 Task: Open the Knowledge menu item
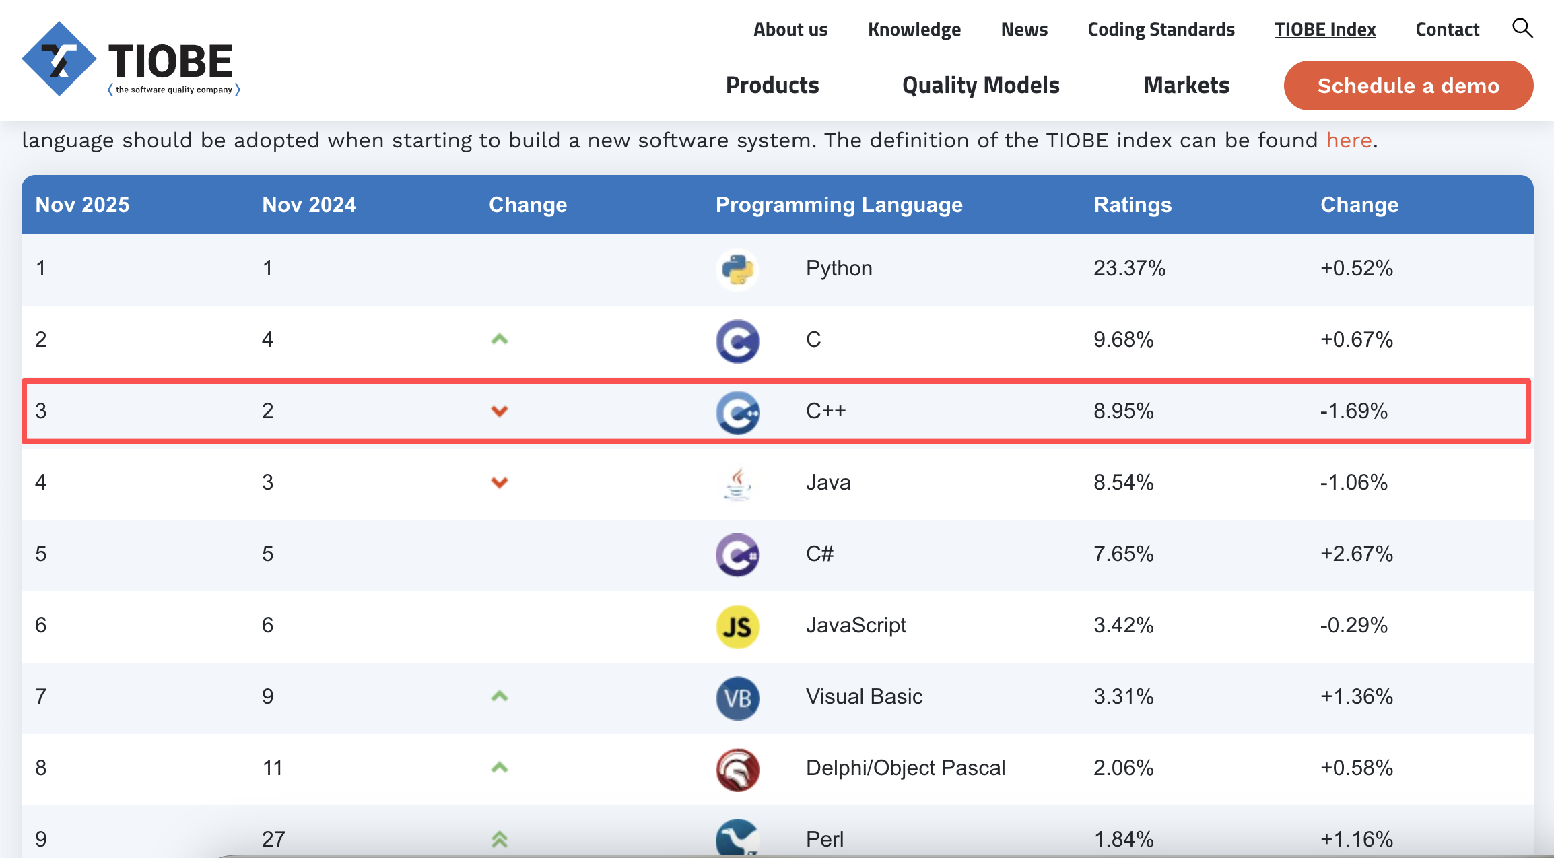(914, 30)
